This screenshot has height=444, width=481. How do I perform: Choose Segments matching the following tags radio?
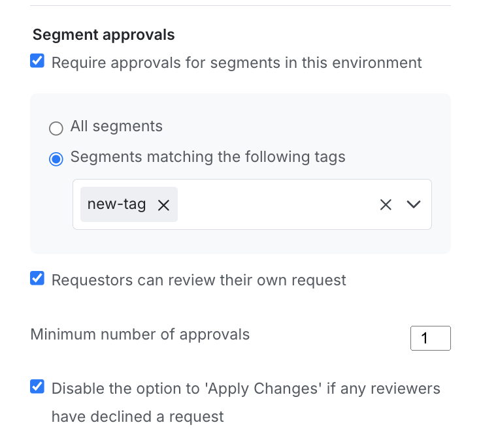click(x=56, y=159)
